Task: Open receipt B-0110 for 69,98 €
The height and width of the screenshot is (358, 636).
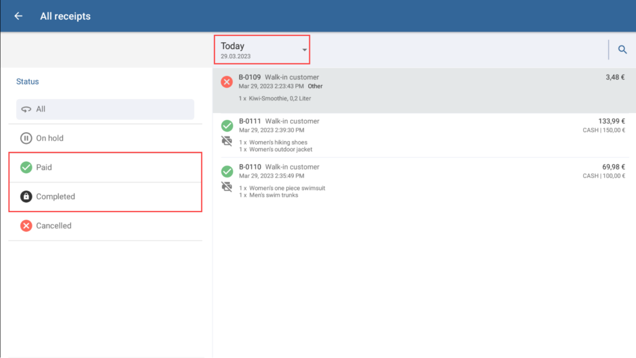Action: pos(422,180)
